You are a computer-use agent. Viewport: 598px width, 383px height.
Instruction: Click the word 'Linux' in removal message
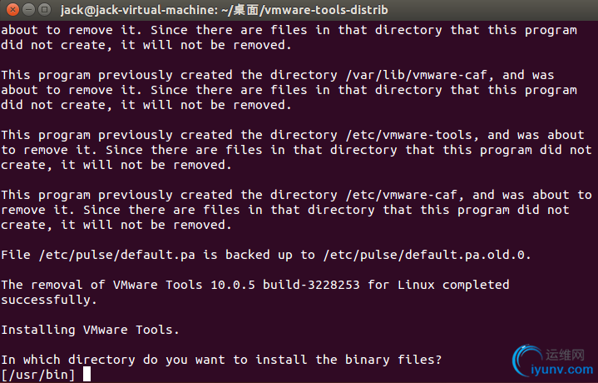point(416,285)
